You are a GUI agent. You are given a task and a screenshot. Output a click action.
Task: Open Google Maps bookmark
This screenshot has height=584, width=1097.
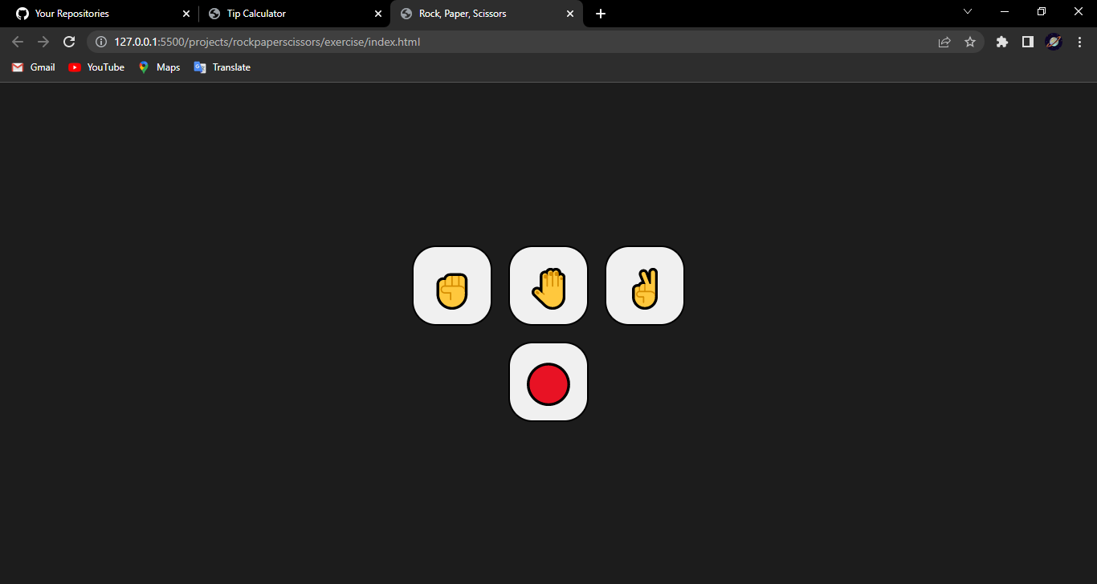158,67
